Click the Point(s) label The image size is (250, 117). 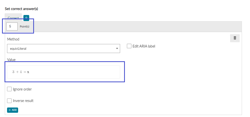pyautogui.click(x=25, y=26)
